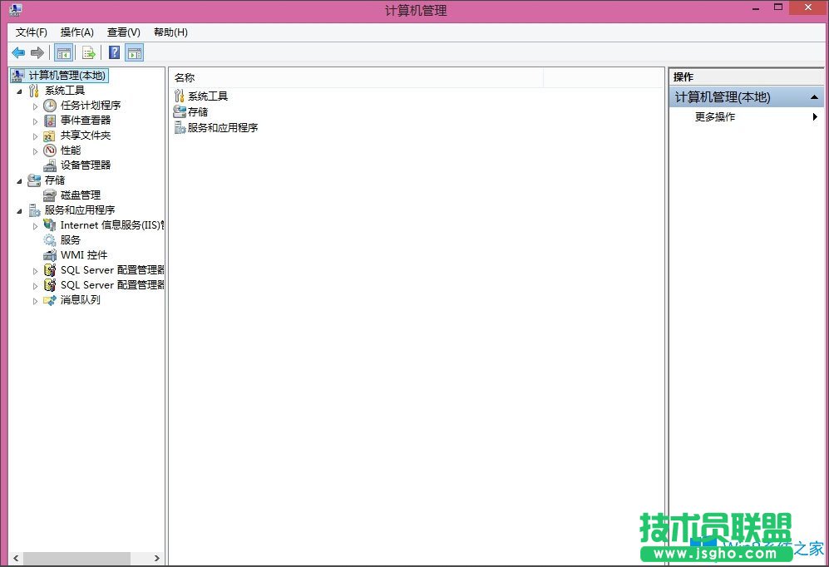829x567 pixels.
Task: Open 存储 in the center list
Action: point(197,111)
